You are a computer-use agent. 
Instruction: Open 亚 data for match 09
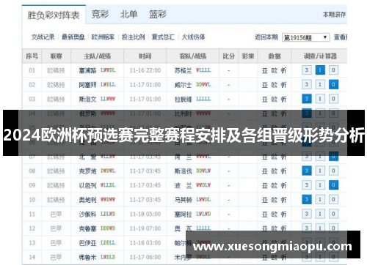coord(265,185)
